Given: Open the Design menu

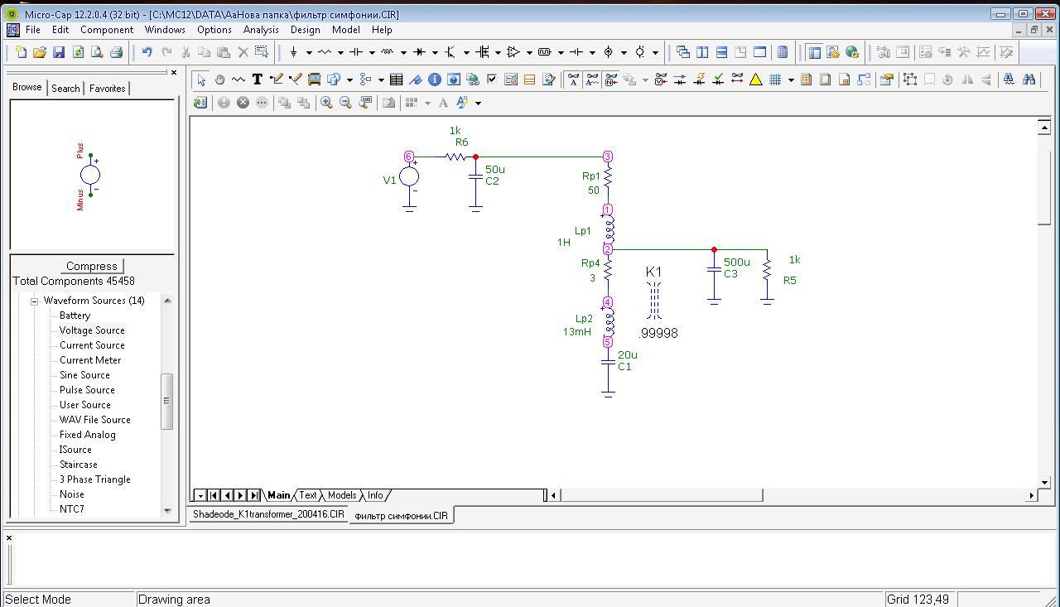Looking at the screenshot, I should pyautogui.click(x=305, y=30).
